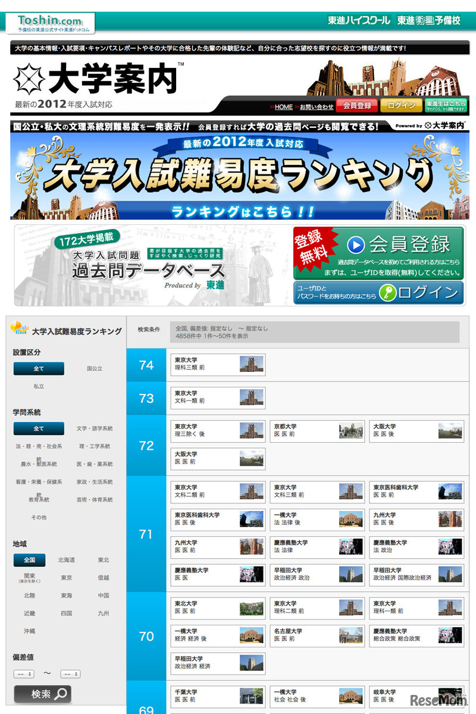Image resolution: width=476 pixels, height=714 pixels.
Task: Open 慶應義塾大学 法 法律 thumbnail
Action: click(x=351, y=547)
